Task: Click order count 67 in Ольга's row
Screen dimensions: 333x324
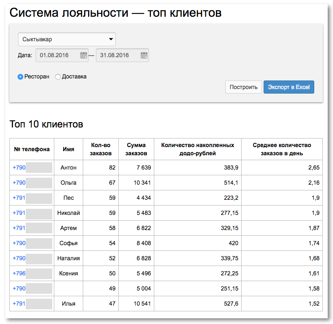Action: click(x=112, y=183)
